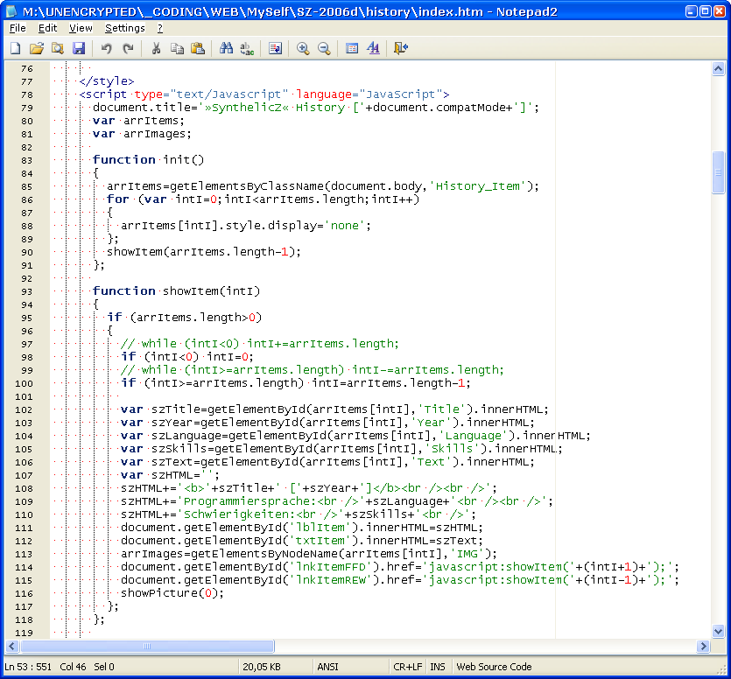Image resolution: width=731 pixels, height=679 pixels.
Task: Click line number 93 in the margin
Action: 27,291
